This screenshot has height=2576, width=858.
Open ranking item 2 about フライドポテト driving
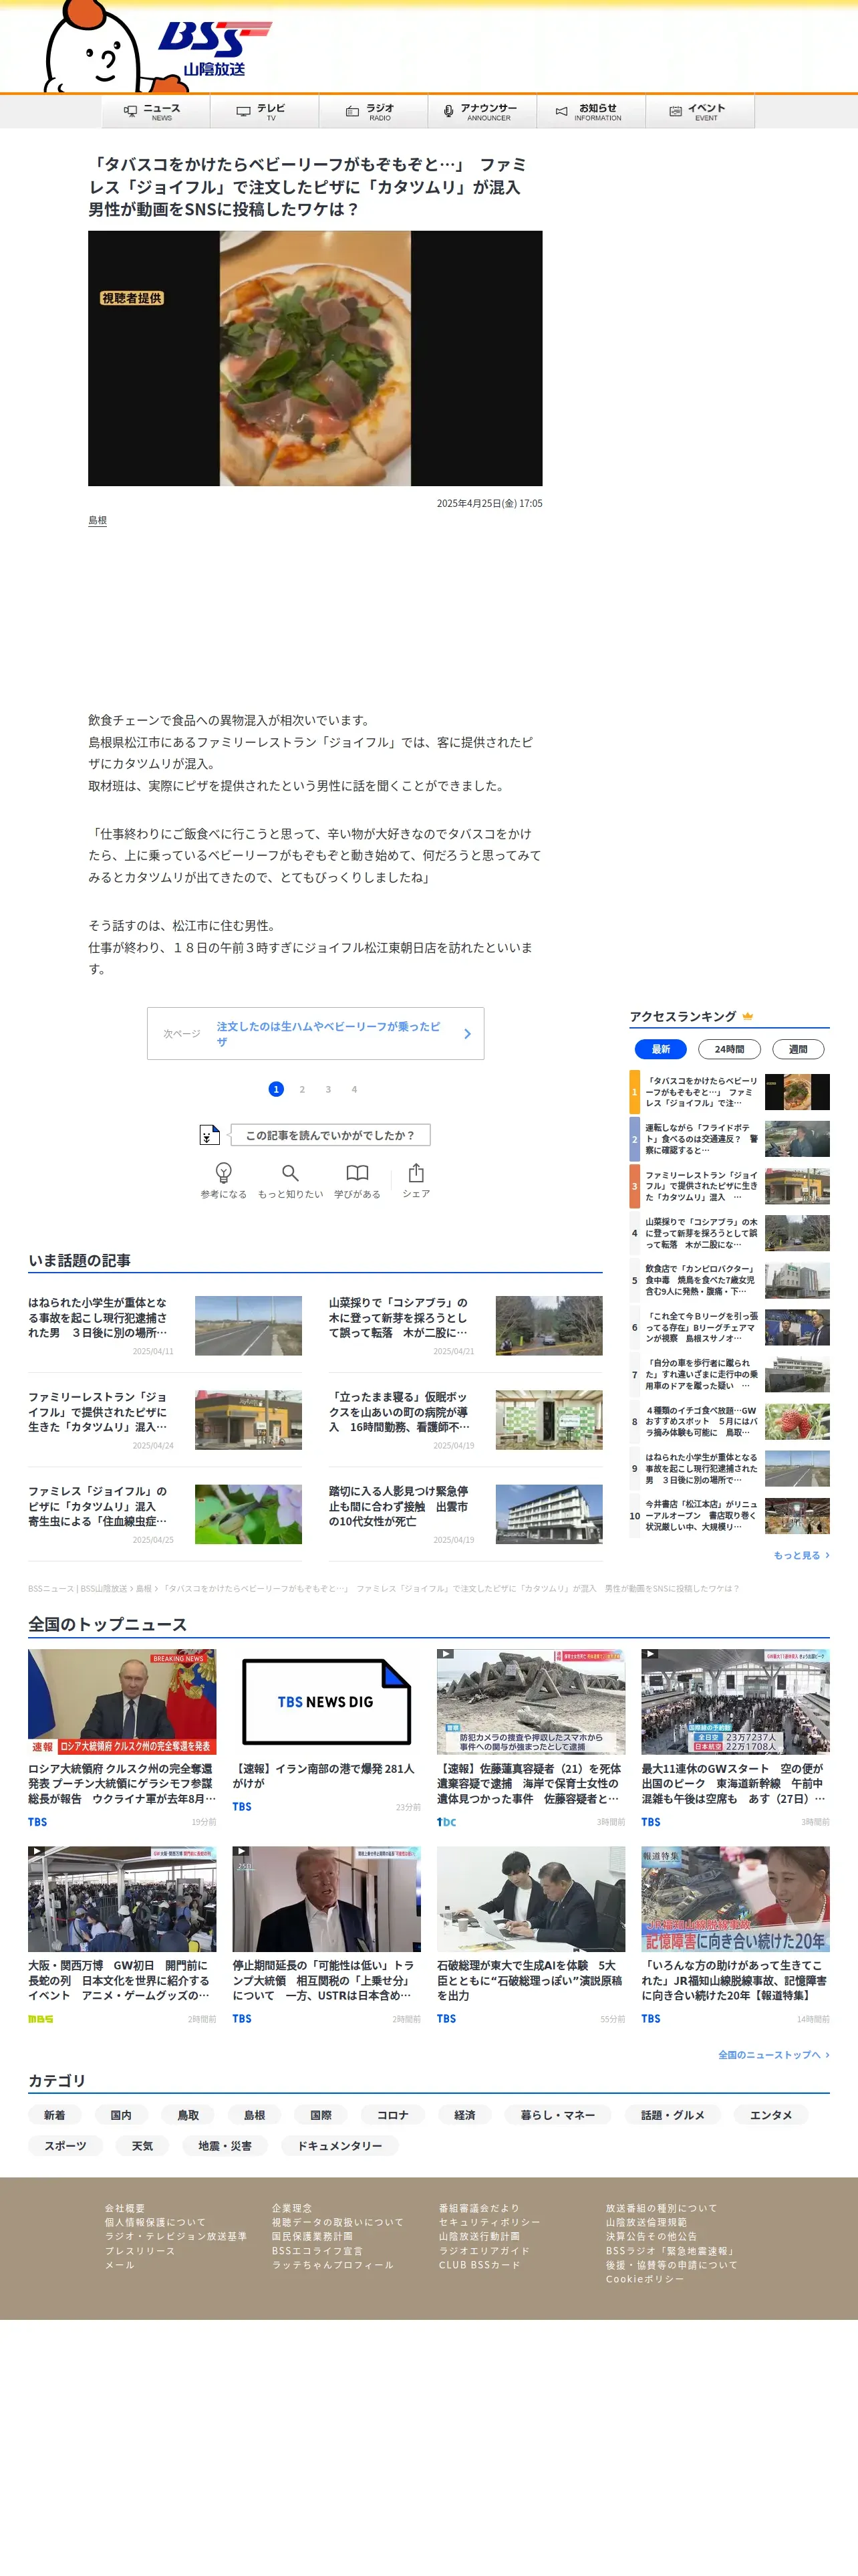729,1139
